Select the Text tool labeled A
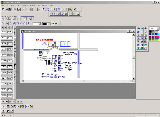 coord(28,23)
